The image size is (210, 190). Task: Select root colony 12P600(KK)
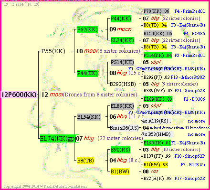coord(19,95)
